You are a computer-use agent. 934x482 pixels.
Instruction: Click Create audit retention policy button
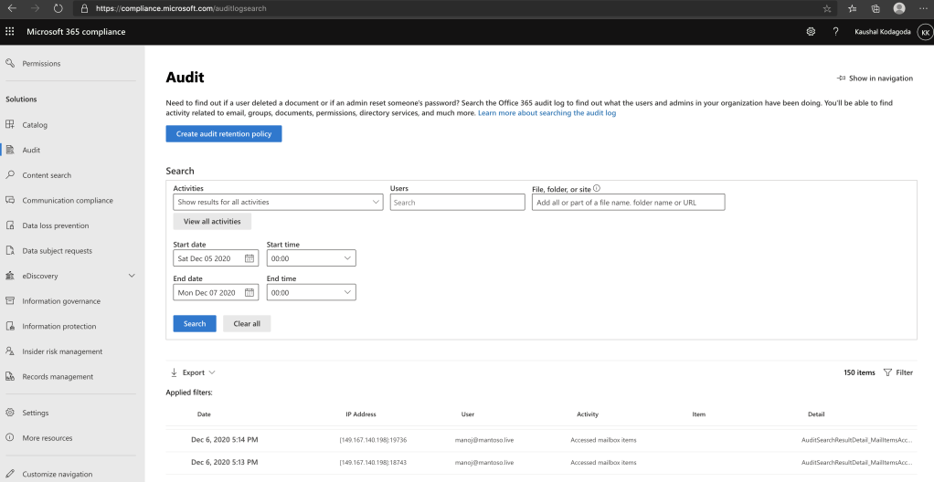224,134
